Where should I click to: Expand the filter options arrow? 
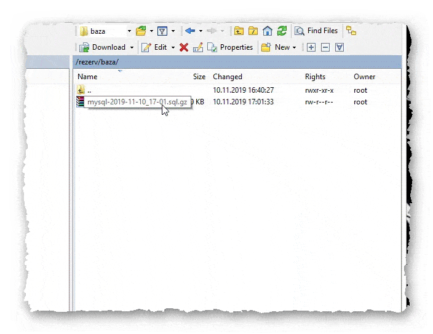(173, 31)
